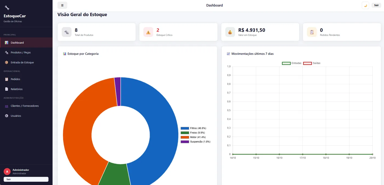Viewport: 384px width, 185px height.
Task: Click the bar chart icon beside Estoque por Categoria
Action: pos(65,54)
